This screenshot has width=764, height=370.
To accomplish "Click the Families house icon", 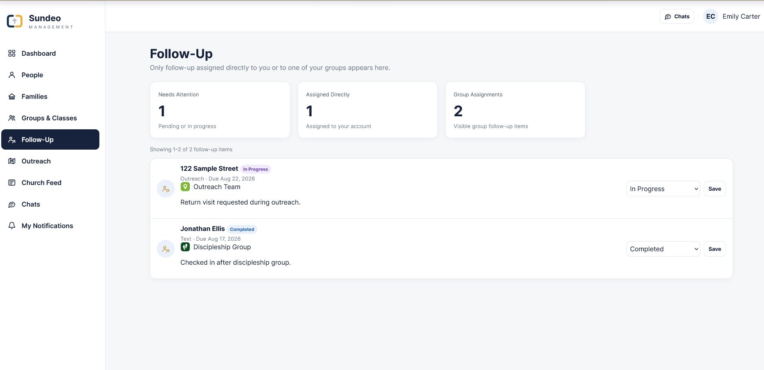I will click(12, 96).
